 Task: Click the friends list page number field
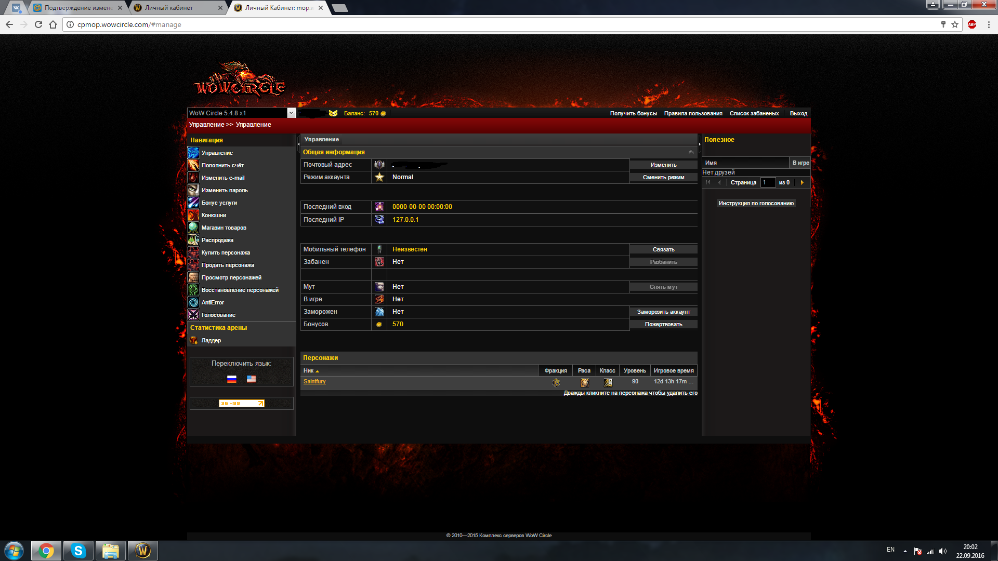767,182
